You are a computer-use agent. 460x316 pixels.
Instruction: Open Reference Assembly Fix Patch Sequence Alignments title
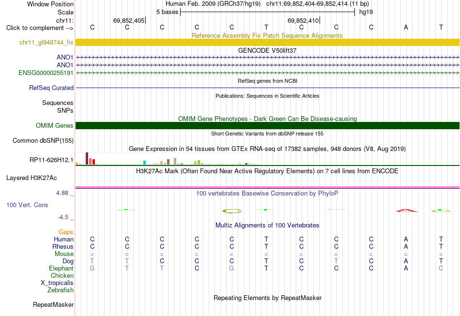click(x=267, y=35)
